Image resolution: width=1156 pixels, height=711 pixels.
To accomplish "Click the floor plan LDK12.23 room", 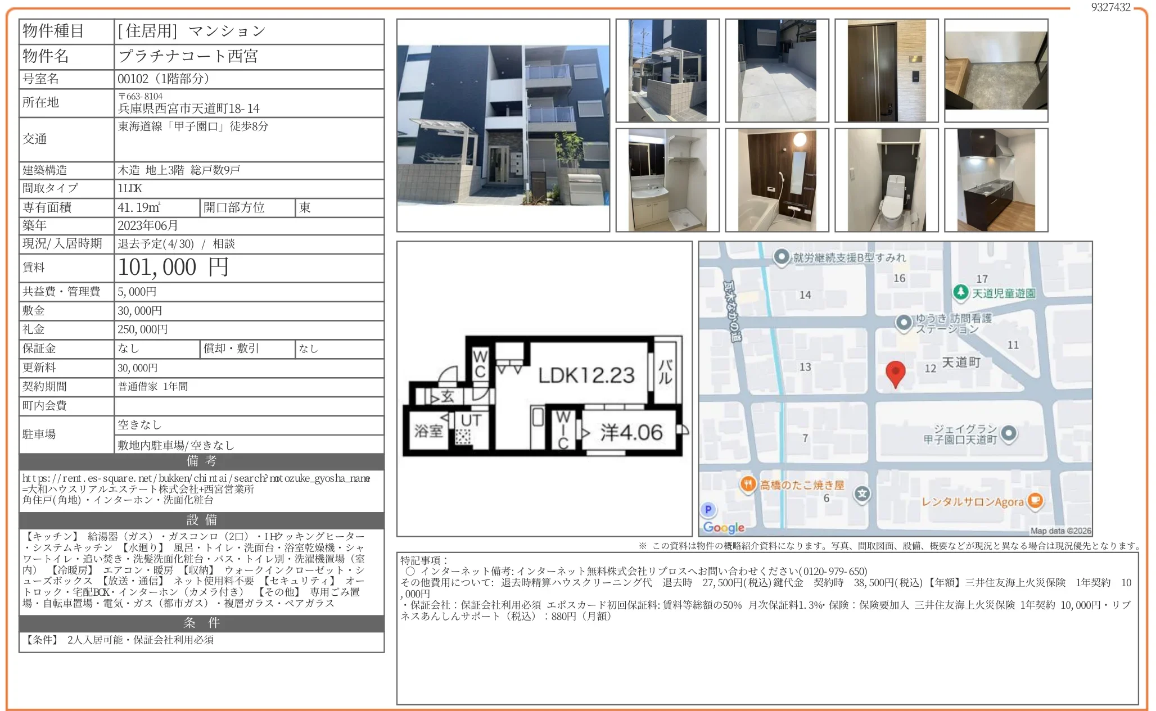I will [x=586, y=375].
